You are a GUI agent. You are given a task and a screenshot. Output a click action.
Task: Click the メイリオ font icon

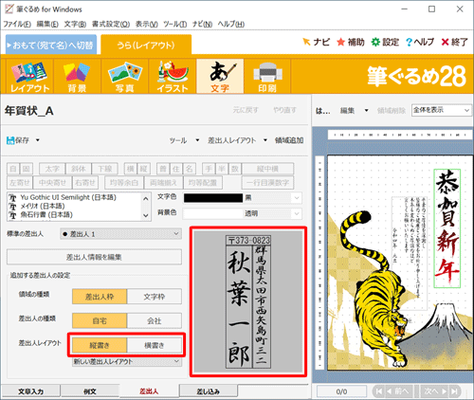[x=13, y=207]
